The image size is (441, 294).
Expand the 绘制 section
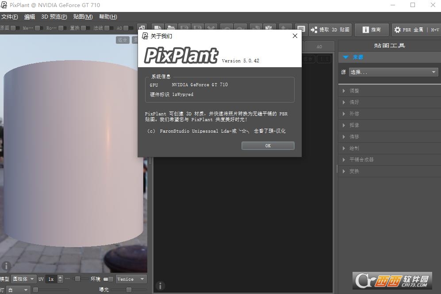[390, 148]
